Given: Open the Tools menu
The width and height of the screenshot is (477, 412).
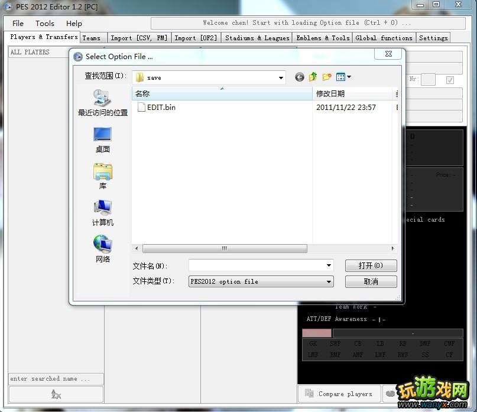Looking at the screenshot, I should click(45, 24).
